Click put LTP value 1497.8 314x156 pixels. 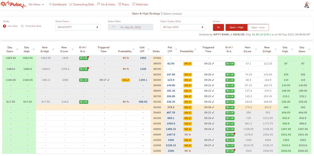tap(171, 135)
